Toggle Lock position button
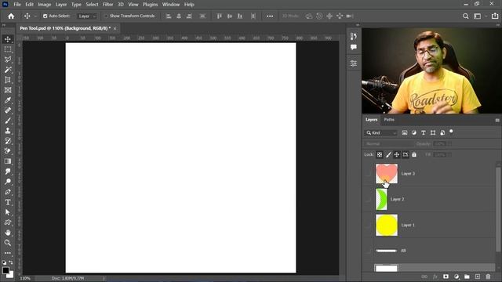The width and height of the screenshot is (502, 282). [397, 155]
